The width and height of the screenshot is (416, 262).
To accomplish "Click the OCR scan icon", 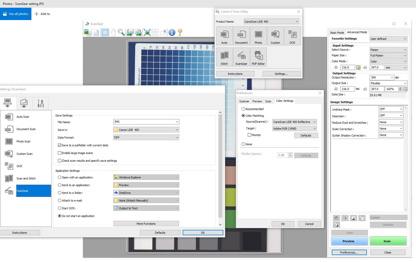I will pyautogui.click(x=292, y=36).
